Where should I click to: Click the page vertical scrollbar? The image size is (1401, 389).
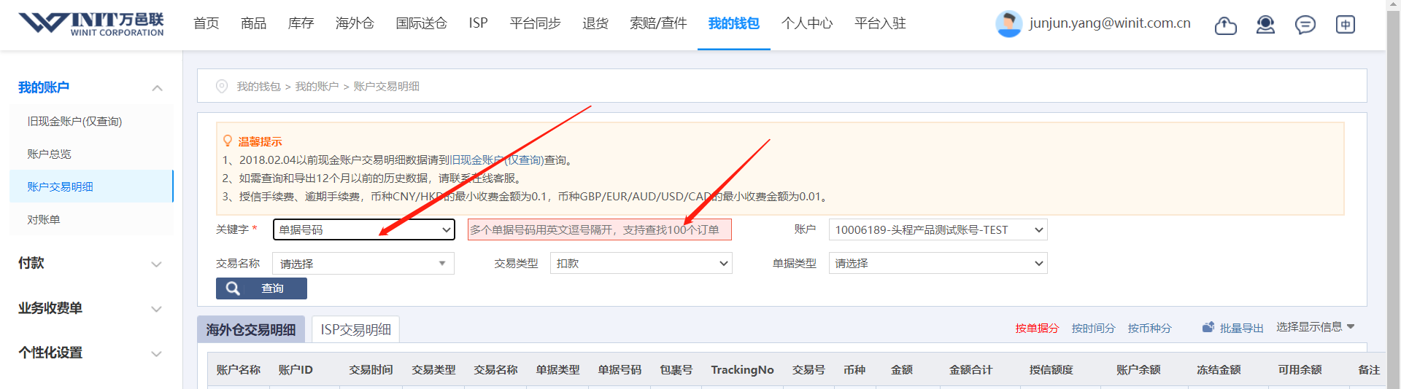(1393, 194)
